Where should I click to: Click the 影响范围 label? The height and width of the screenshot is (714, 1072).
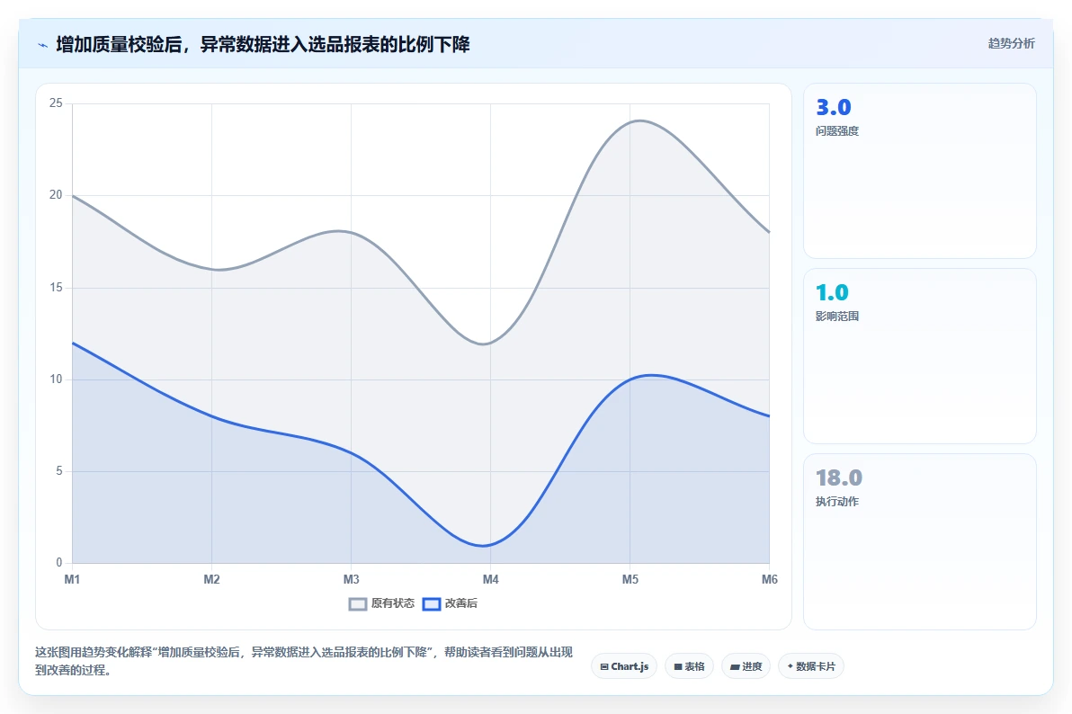click(836, 316)
